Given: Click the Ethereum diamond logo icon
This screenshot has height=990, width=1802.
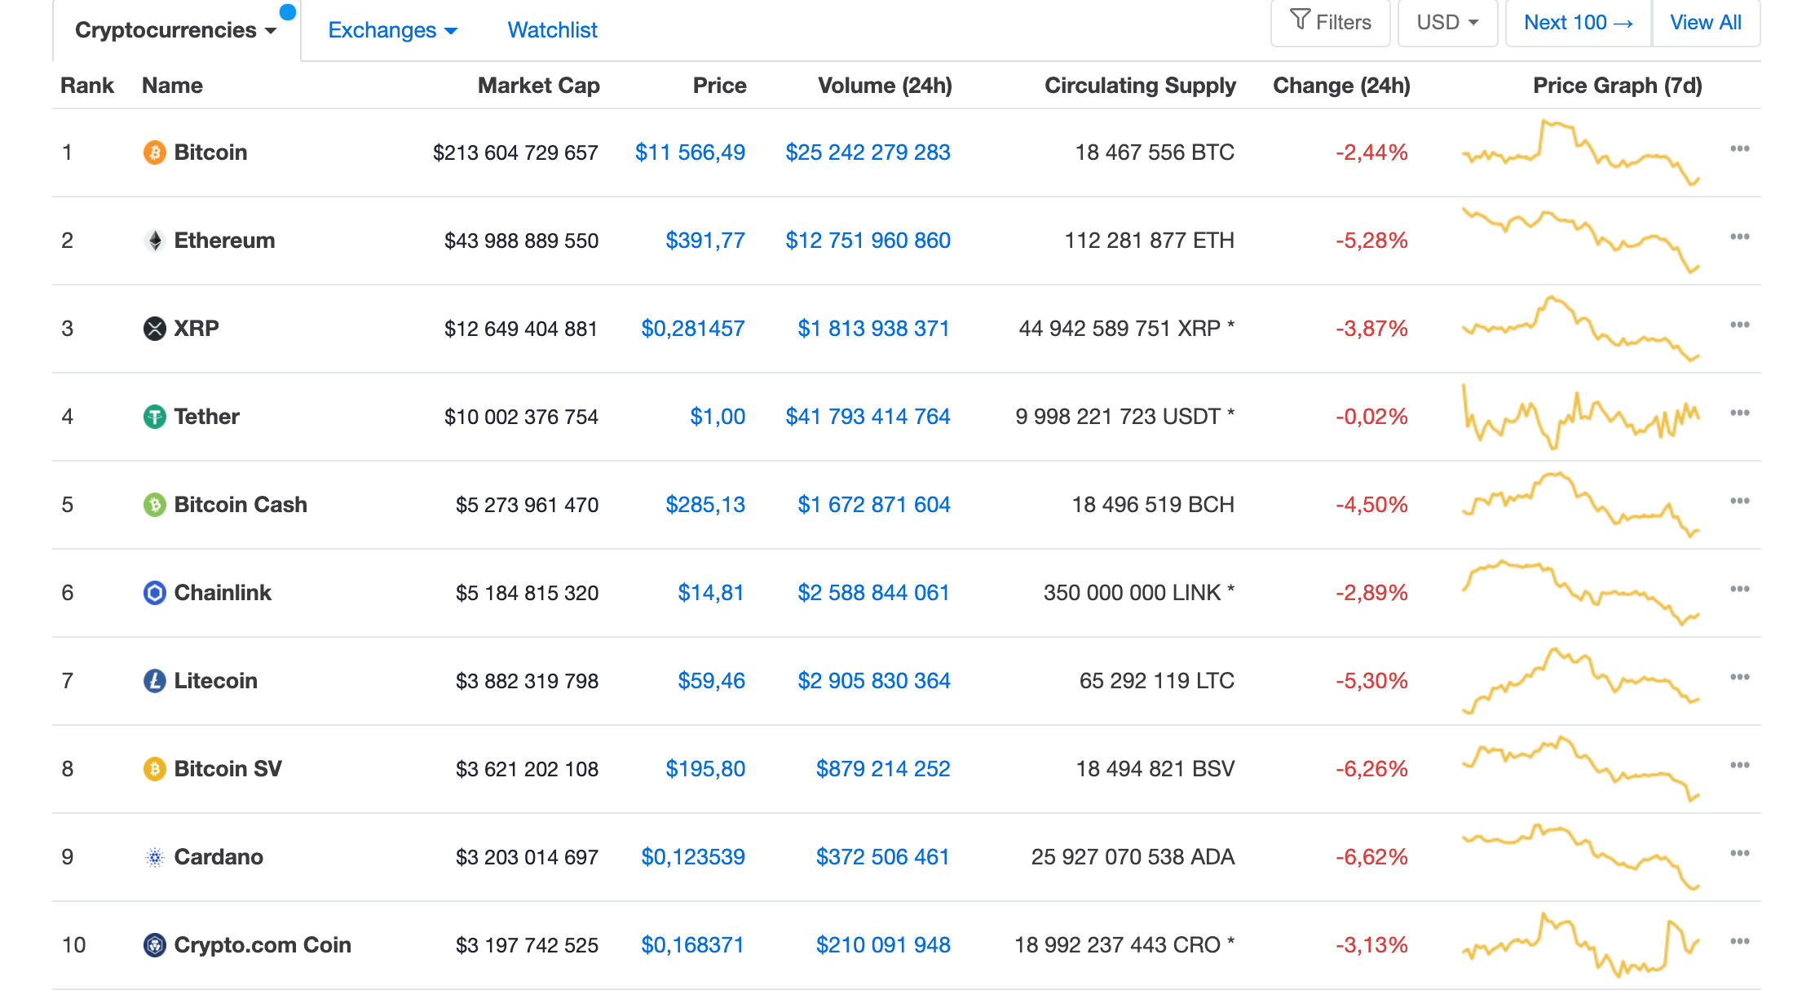Looking at the screenshot, I should click(x=154, y=241).
